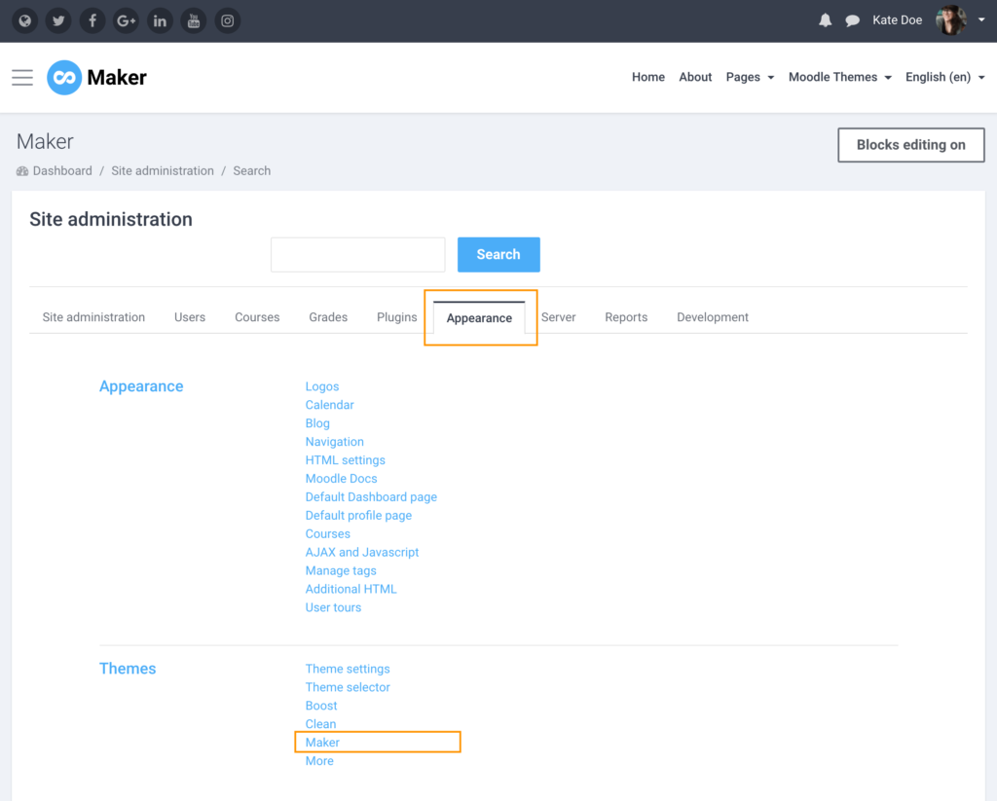Select the Instagram icon
This screenshot has width=997, height=801.
(227, 20)
